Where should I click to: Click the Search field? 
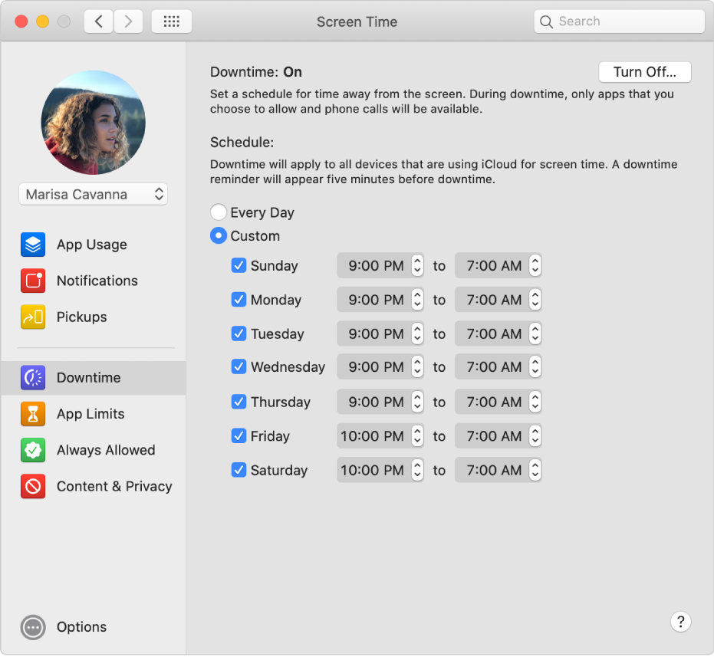(x=618, y=21)
